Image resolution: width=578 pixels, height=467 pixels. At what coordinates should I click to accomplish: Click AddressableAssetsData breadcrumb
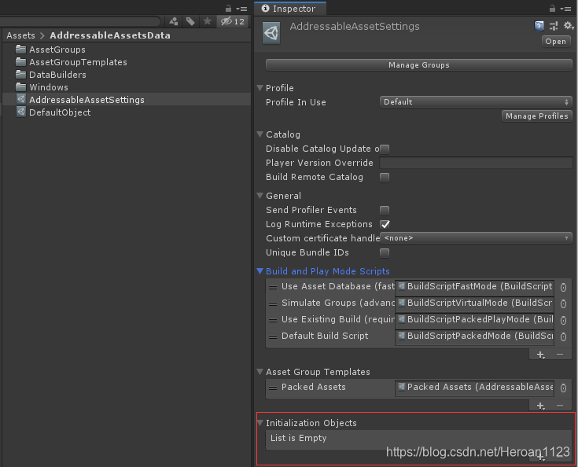110,35
